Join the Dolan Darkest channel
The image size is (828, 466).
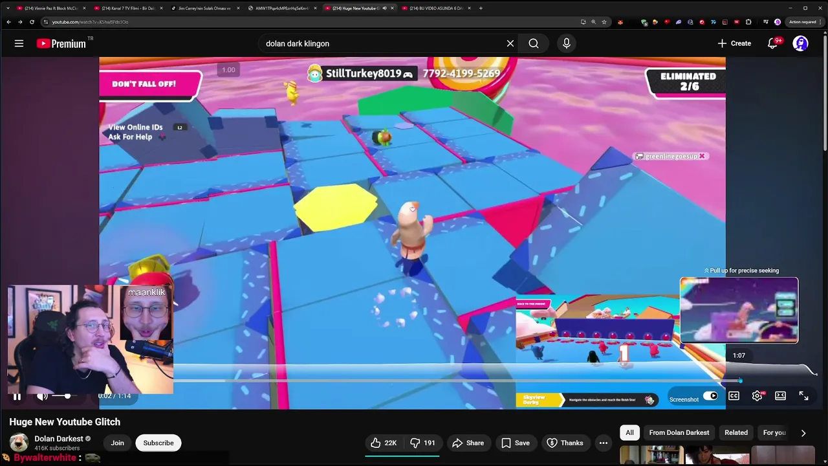(117, 443)
